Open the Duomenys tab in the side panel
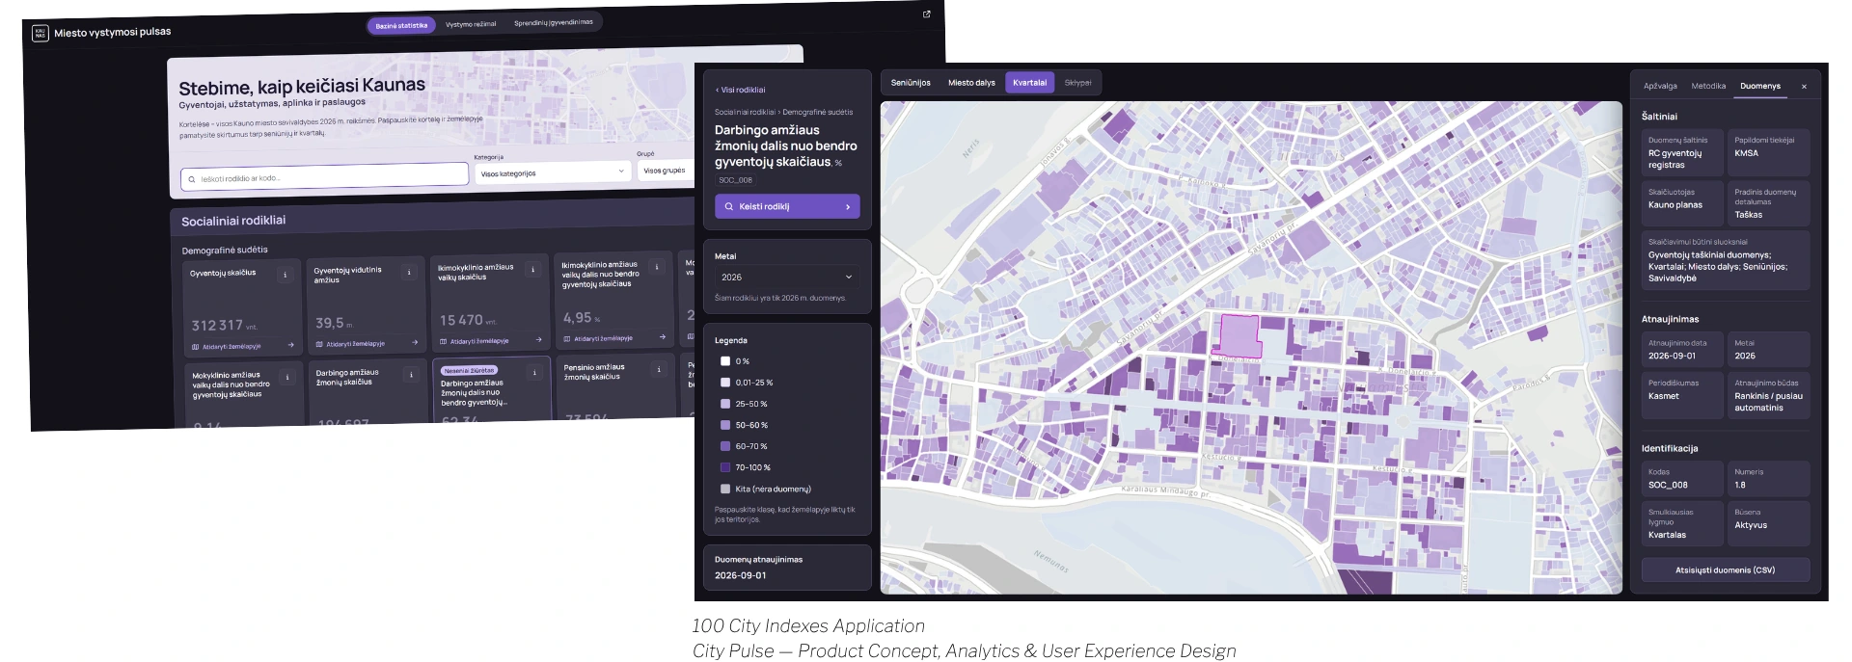 pyautogui.click(x=1760, y=86)
